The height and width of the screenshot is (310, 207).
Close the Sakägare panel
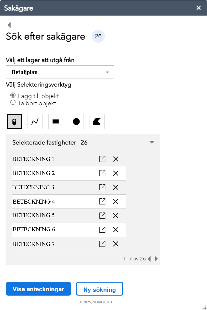(199, 8)
